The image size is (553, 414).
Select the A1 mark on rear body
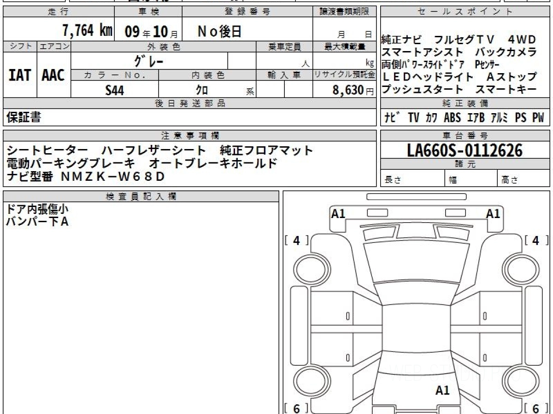pyautogui.click(x=442, y=391)
